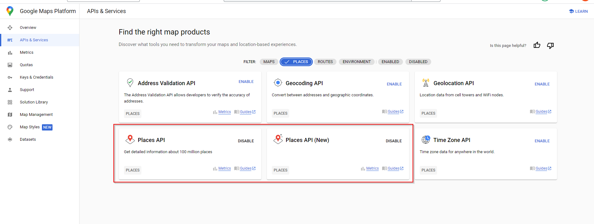Click the Metrics bar chart sidebar icon
The height and width of the screenshot is (224, 594).
pos(10,53)
